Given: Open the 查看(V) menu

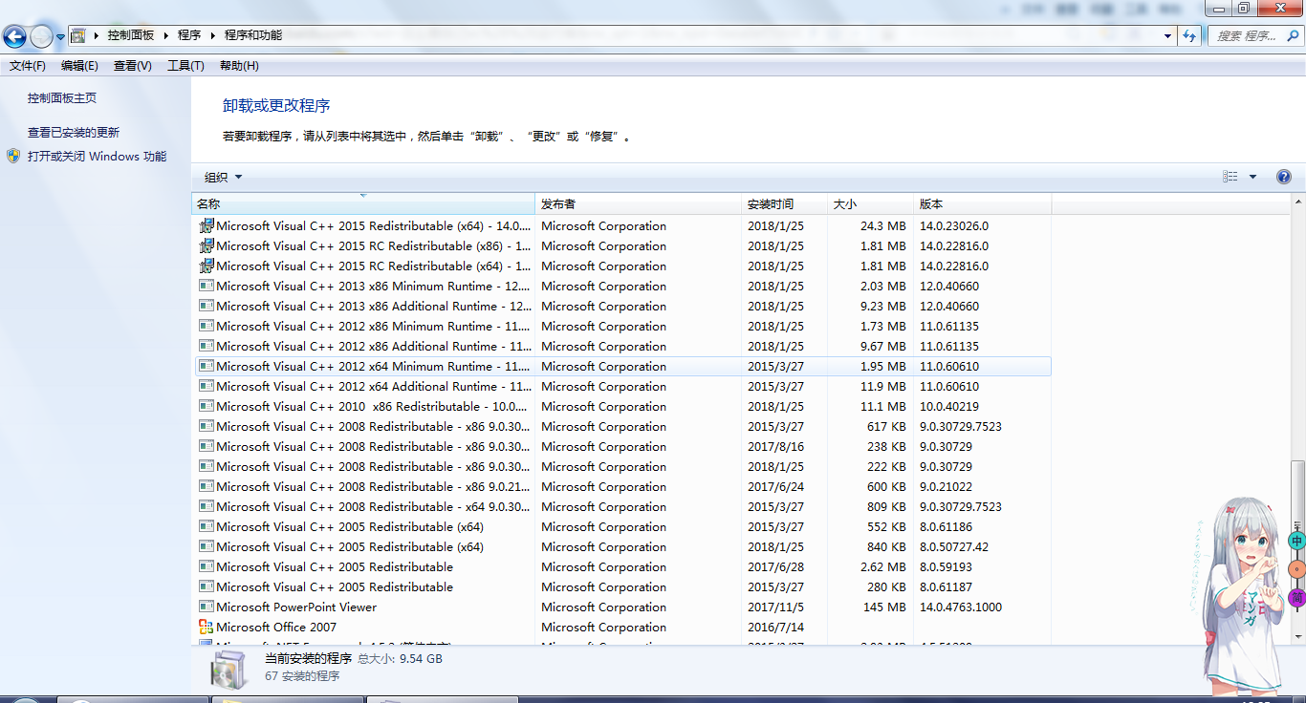Looking at the screenshot, I should click(133, 66).
